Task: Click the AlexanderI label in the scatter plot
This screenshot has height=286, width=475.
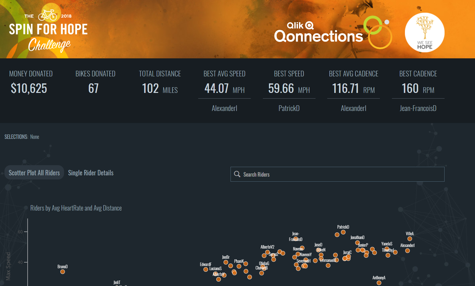Action: tap(407, 245)
